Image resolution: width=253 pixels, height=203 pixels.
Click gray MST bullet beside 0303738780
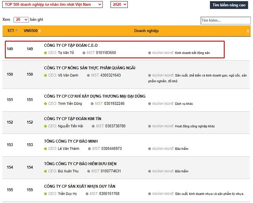click(93, 126)
